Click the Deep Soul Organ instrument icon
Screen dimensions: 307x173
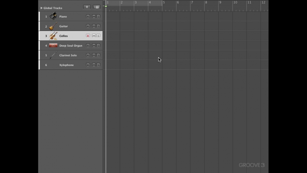point(53,46)
